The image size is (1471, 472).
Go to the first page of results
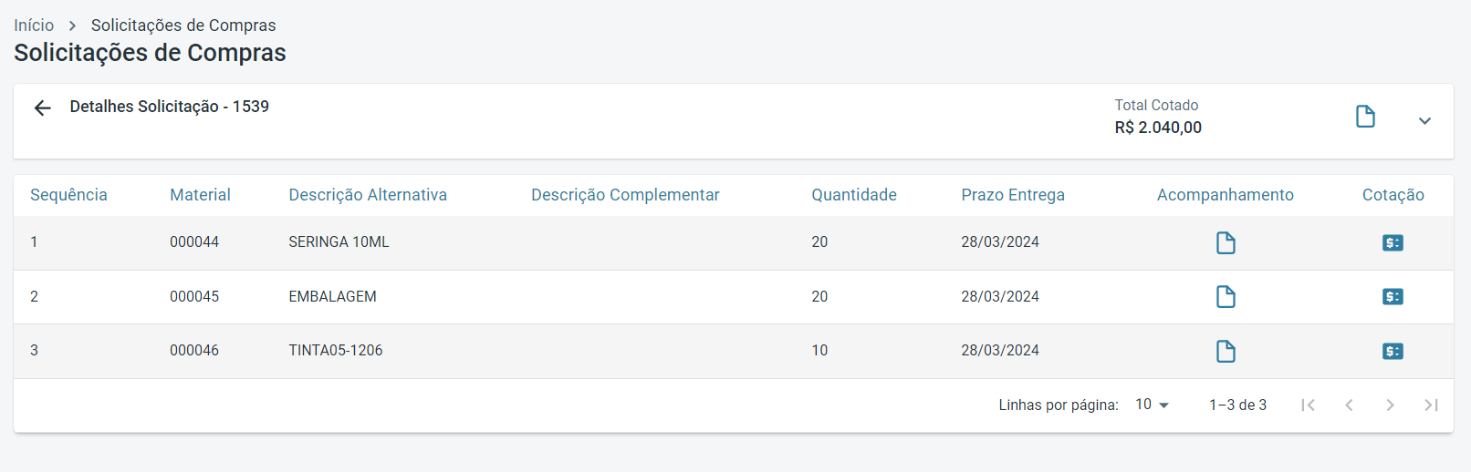pos(1308,405)
